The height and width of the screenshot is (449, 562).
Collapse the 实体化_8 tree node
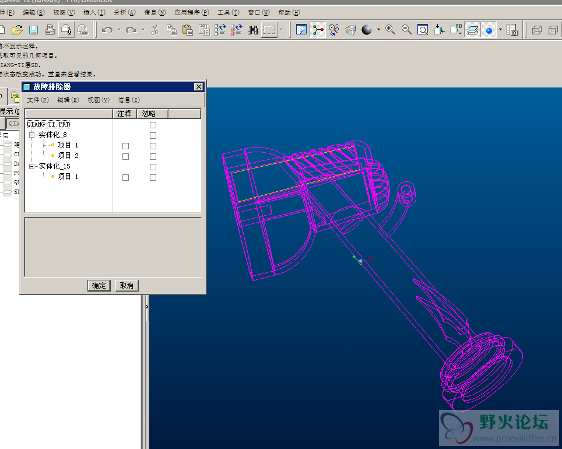click(31, 135)
